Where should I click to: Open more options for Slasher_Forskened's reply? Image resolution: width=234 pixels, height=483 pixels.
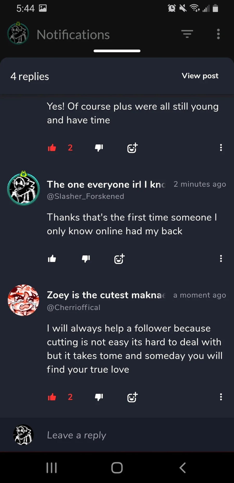[x=221, y=259]
